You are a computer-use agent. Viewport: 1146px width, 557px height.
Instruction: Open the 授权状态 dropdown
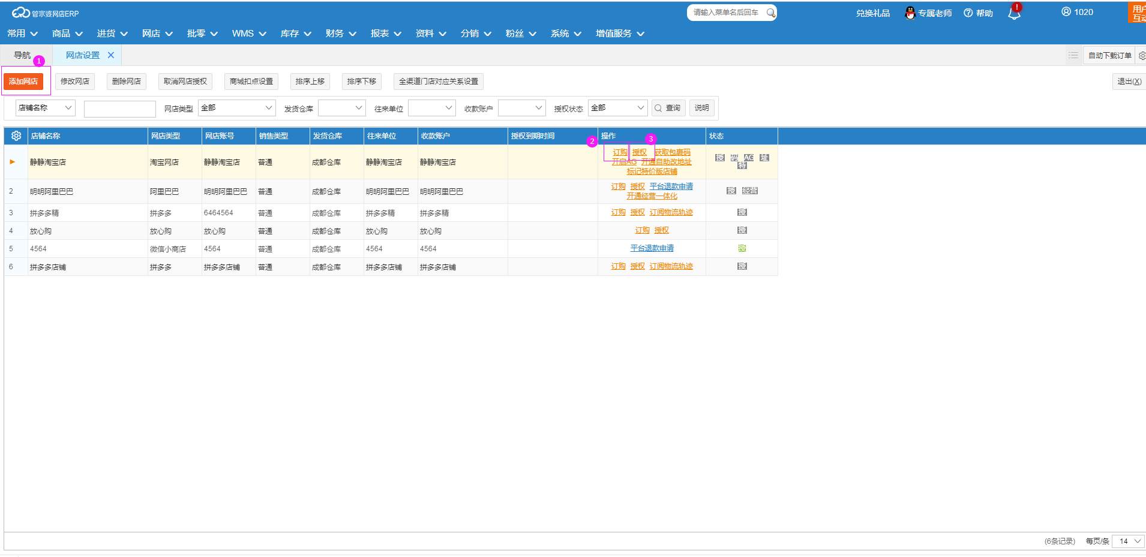[x=617, y=108]
